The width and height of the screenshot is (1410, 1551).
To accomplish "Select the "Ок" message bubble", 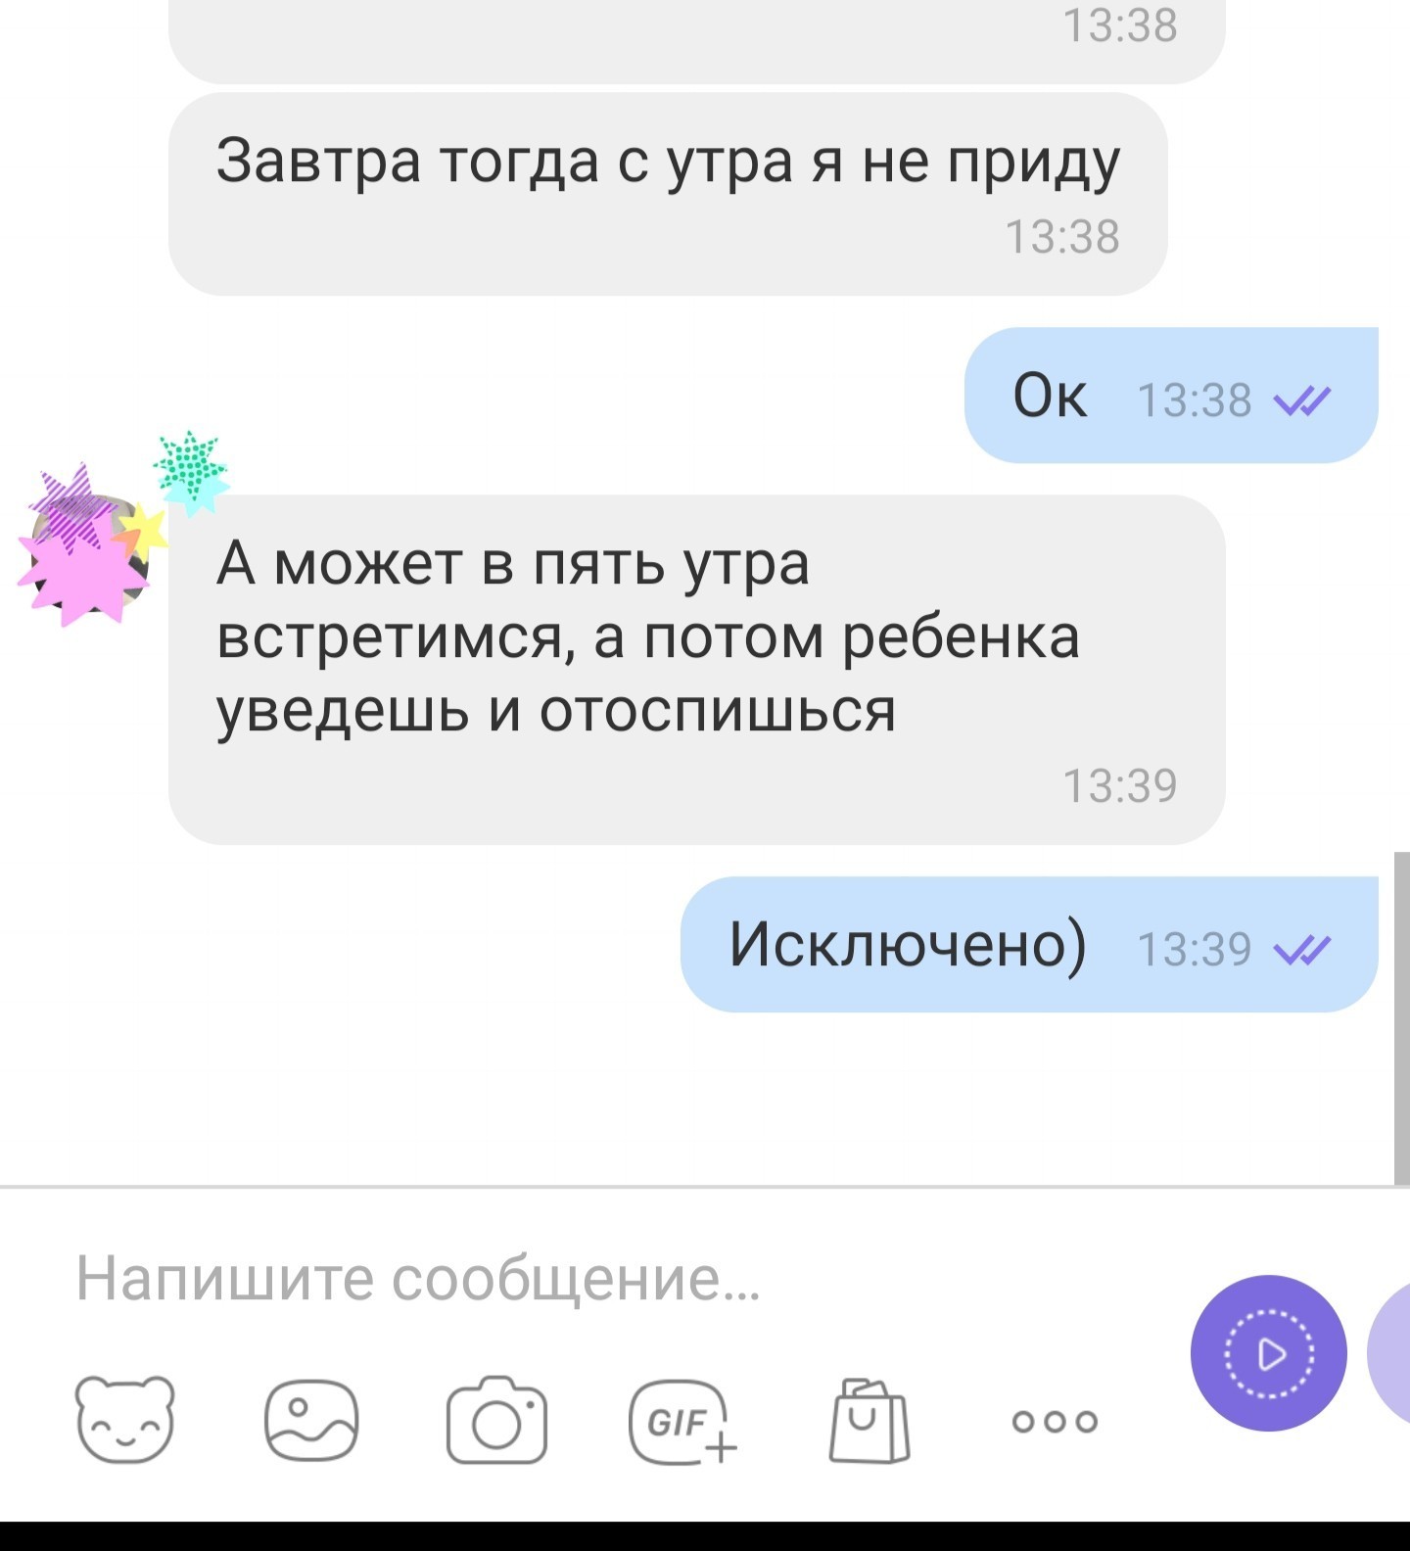I will coord(1171,396).
